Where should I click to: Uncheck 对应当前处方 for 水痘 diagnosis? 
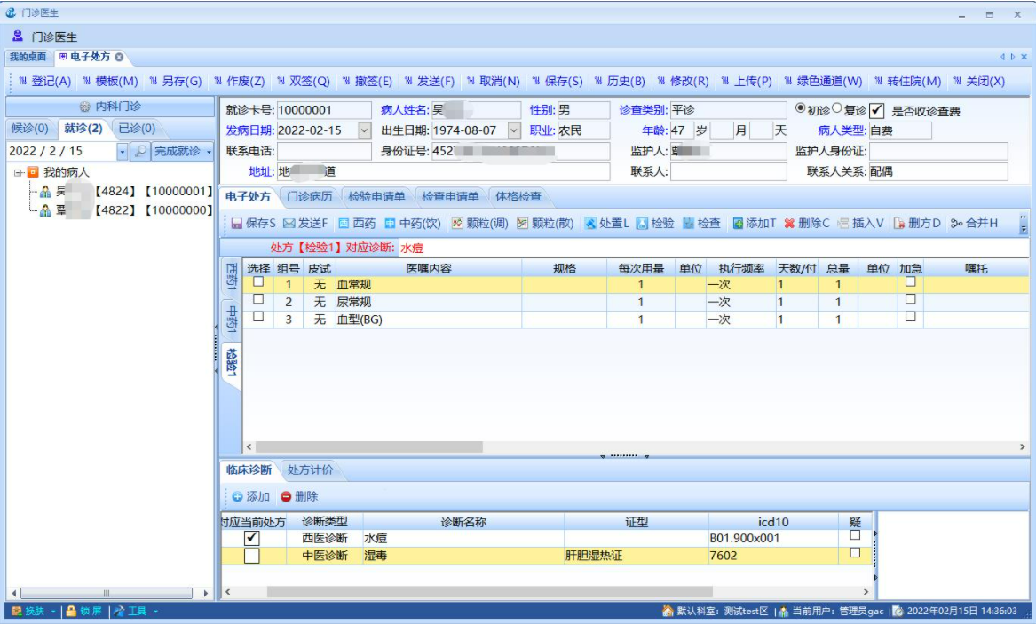(x=252, y=538)
